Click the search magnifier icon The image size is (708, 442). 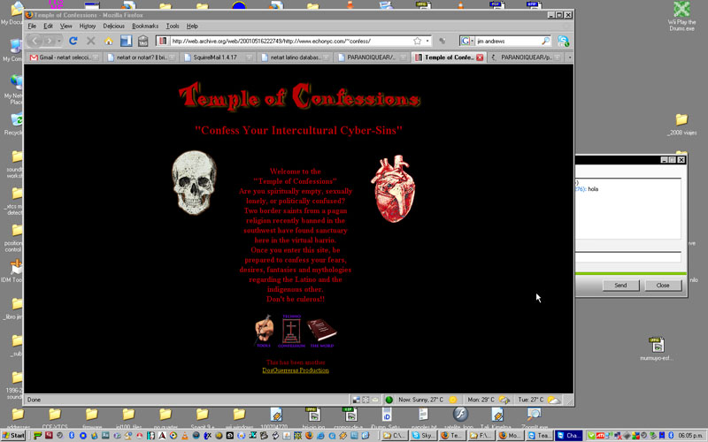pos(545,41)
